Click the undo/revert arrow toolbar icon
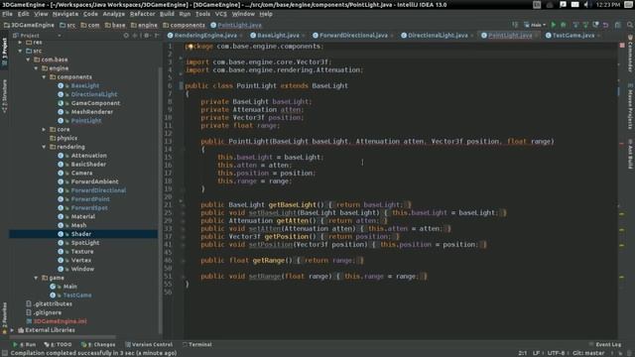The height and width of the screenshot is (357, 635). coord(606,25)
